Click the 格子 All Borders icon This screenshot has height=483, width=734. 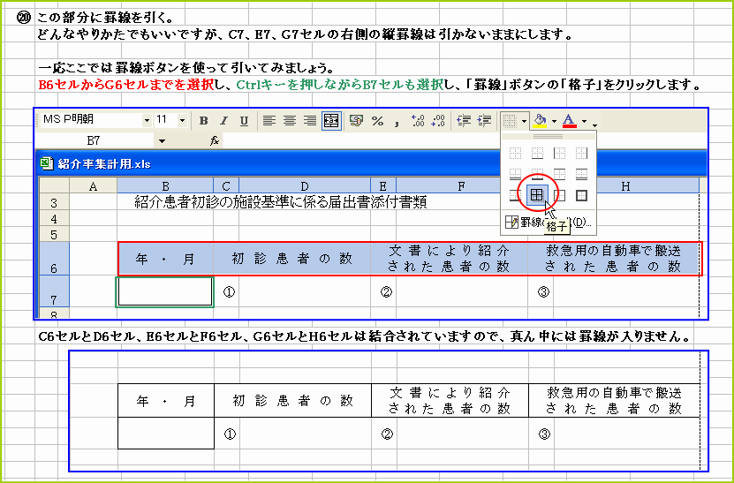click(x=537, y=195)
